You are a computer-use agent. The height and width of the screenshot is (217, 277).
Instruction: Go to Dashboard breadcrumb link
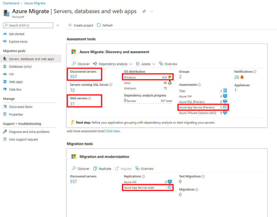11,3
